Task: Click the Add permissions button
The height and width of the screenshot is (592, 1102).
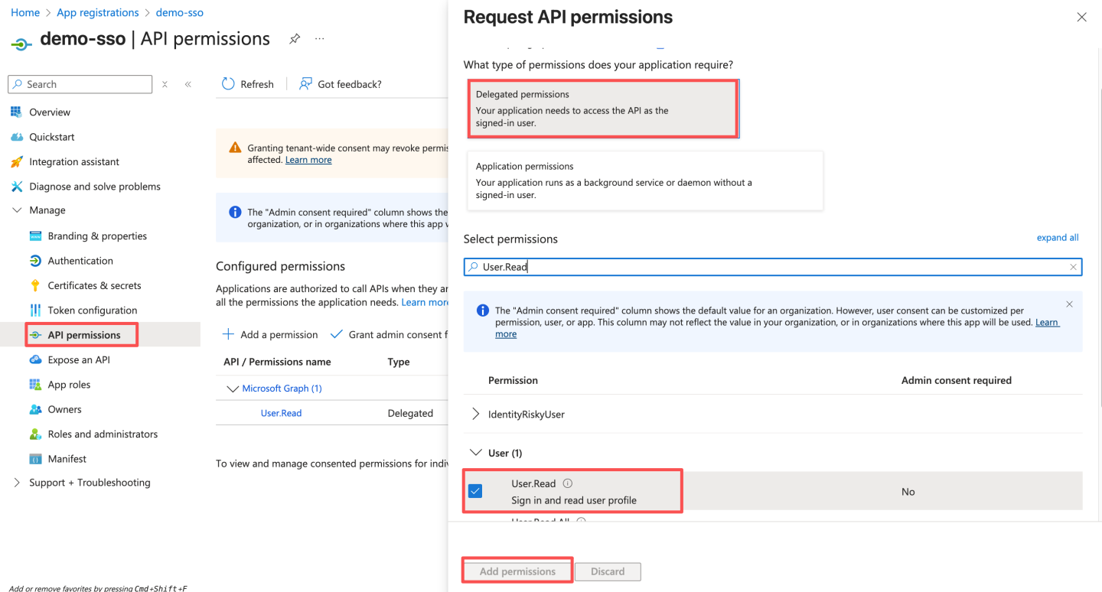Action: coord(517,571)
